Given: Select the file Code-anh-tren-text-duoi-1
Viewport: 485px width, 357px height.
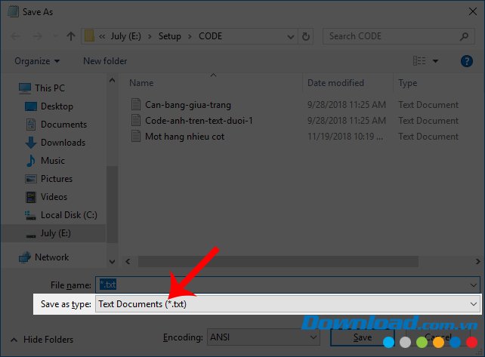Looking at the screenshot, I should [x=199, y=121].
